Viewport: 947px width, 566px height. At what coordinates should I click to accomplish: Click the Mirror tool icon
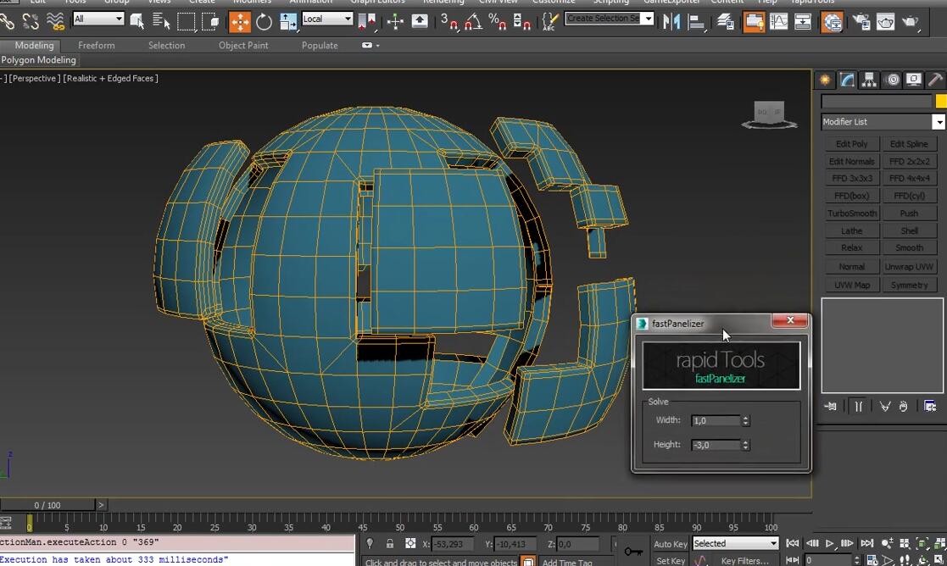click(x=671, y=22)
